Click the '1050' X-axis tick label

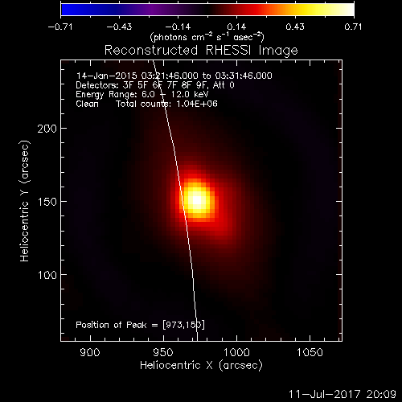tap(310, 352)
